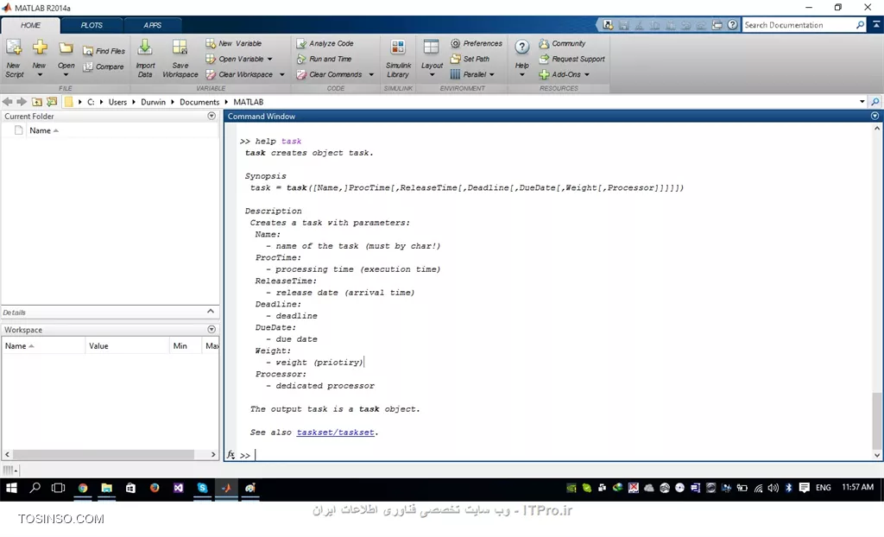884x537 pixels.
Task: Click Find Files
Action: 104,51
